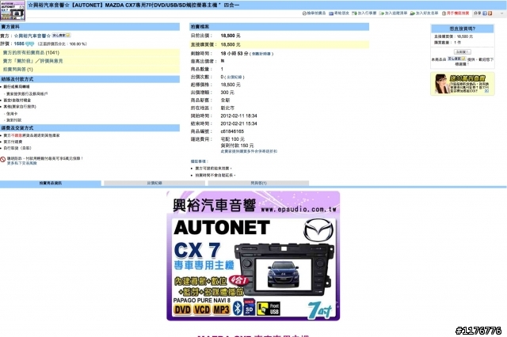Screen dimensions: 507x337
Task: Click the report auction item icon
Action: [304, 13]
